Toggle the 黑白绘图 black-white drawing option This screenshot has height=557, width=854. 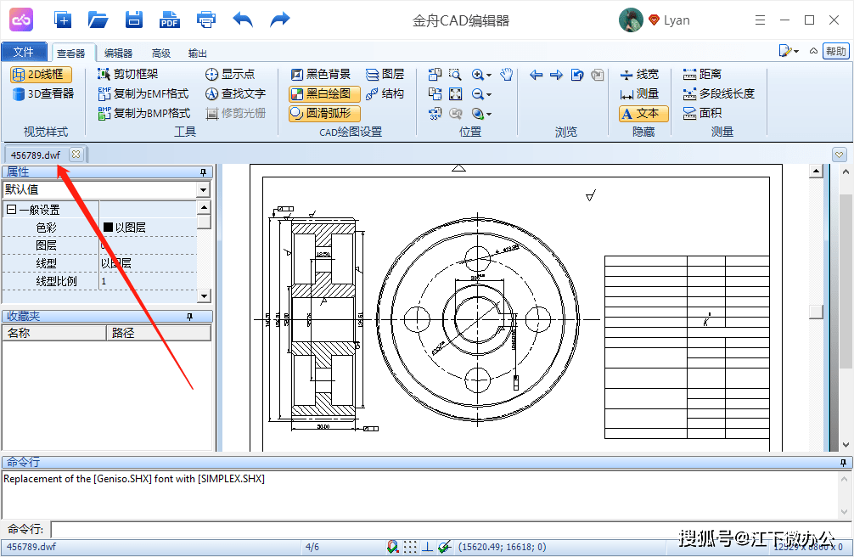tap(324, 93)
